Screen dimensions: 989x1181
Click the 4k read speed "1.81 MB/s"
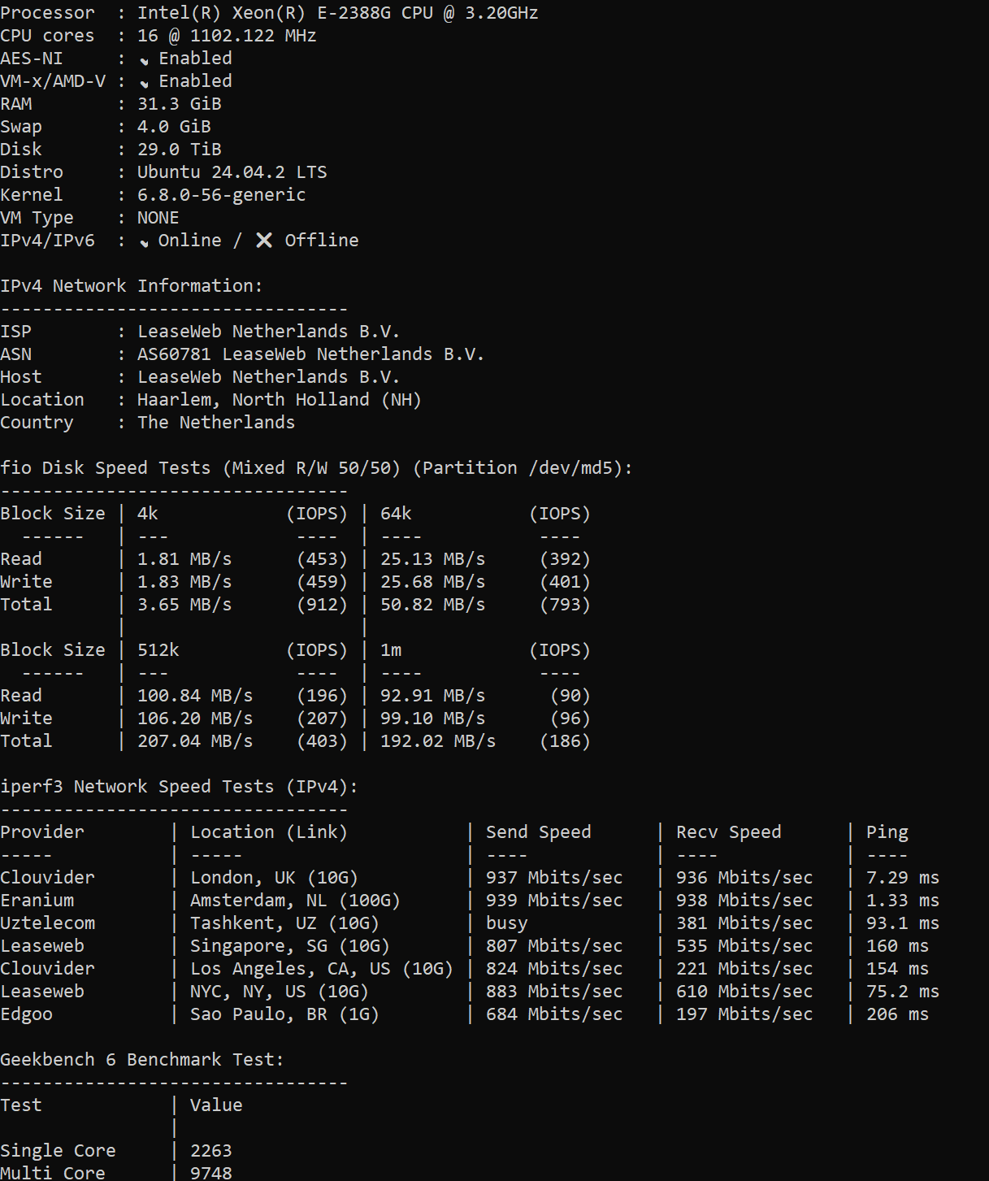point(184,559)
